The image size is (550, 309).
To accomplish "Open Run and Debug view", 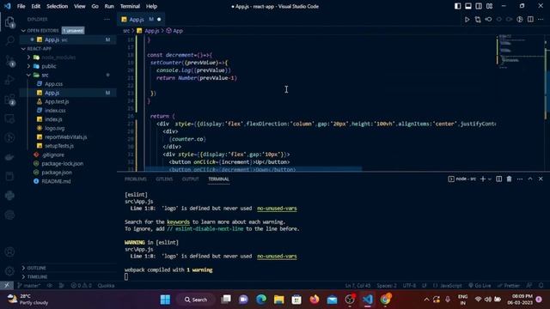I will (9, 80).
